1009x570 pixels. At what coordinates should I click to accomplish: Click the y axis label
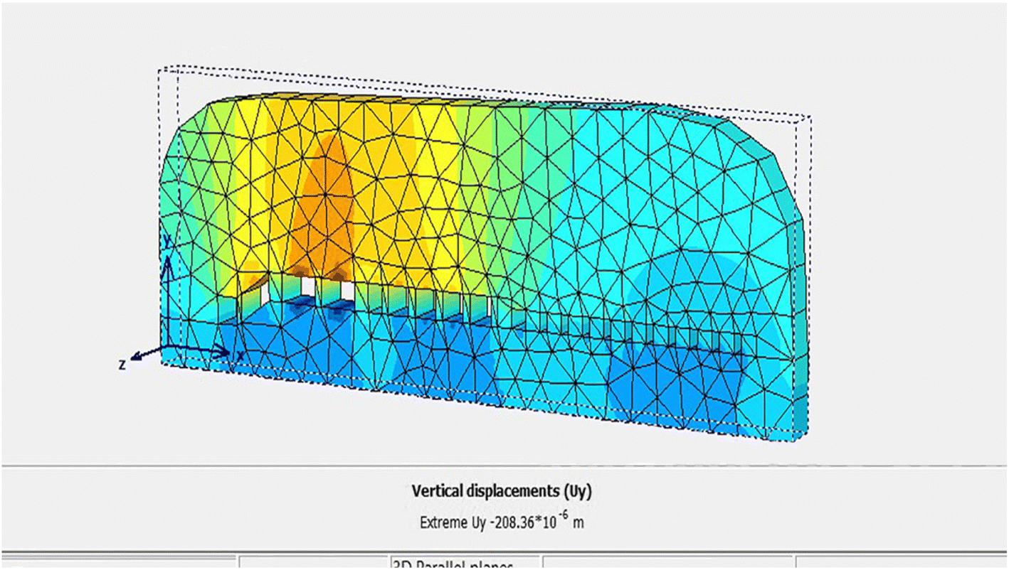click(166, 242)
